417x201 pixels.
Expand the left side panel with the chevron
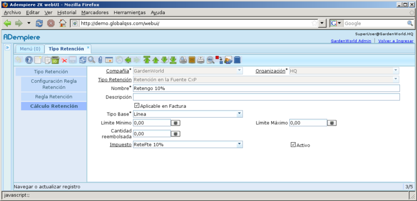click(7, 47)
